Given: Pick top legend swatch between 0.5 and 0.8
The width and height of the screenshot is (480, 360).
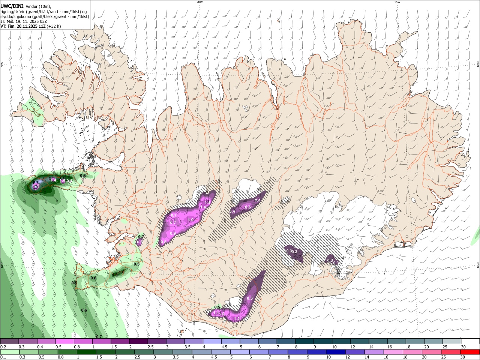Looking at the screenshot, I should click(x=64, y=342).
